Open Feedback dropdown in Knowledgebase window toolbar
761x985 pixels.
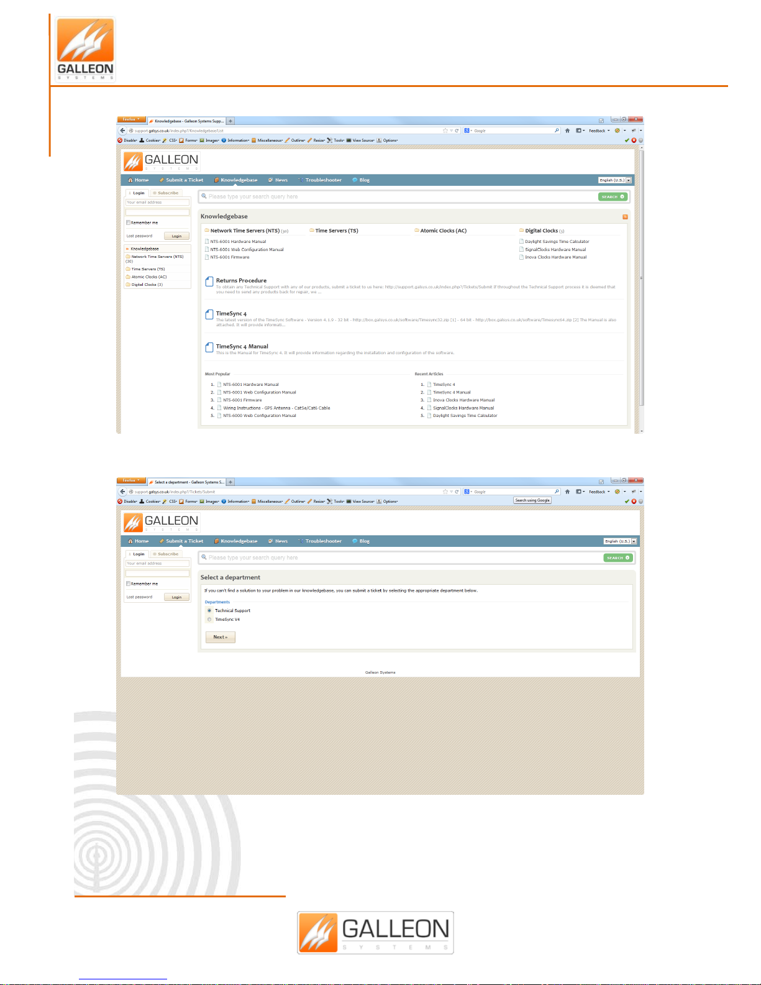point(599,131)
